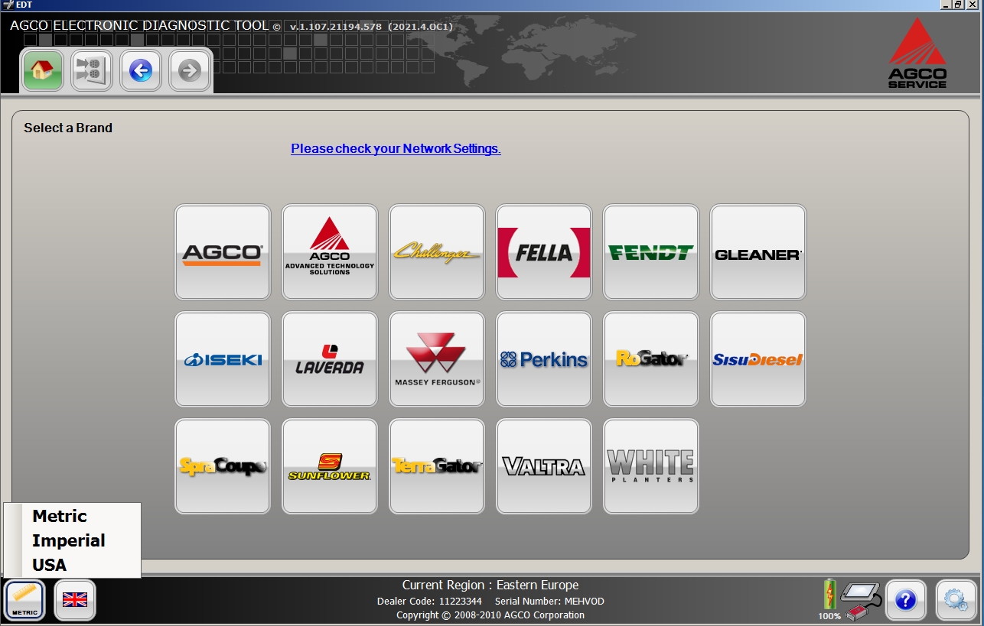Pick the Sisu Diesel brand tile
The width and height of the screenshot is (984, 626).
758,359
